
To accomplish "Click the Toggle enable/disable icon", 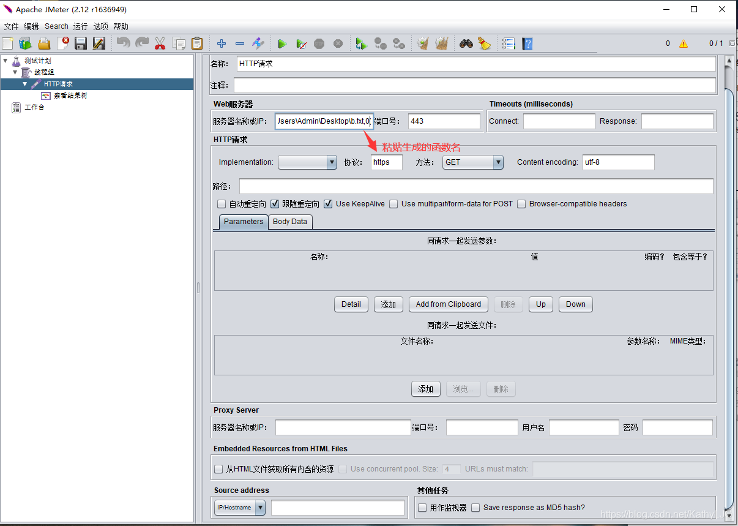I will coord(258,43).
